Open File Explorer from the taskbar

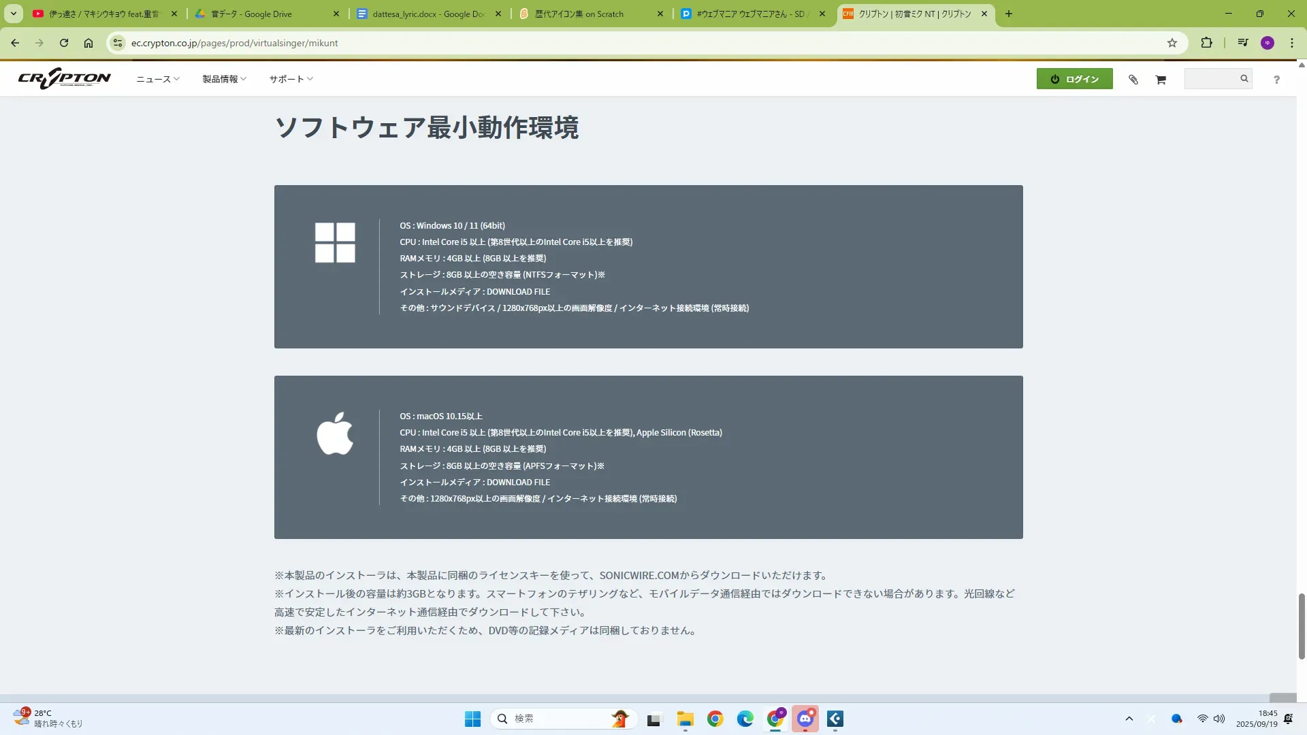point(685,719)
